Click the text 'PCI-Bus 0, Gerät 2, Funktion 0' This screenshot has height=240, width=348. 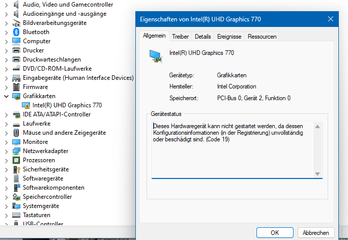(254, 98)
